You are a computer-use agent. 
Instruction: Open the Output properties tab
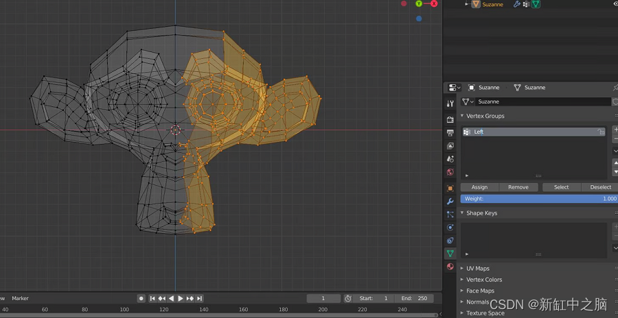click(450, 133)
